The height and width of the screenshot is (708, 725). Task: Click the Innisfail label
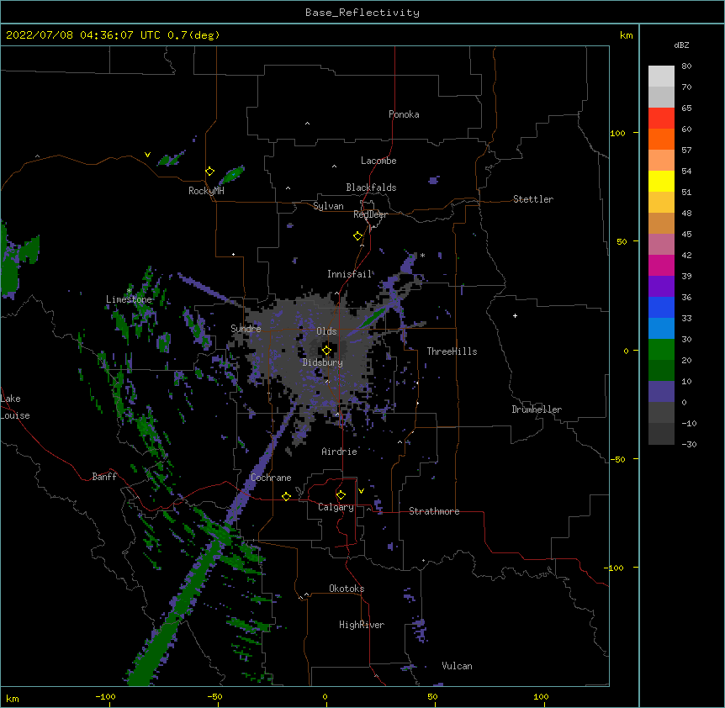349,274
